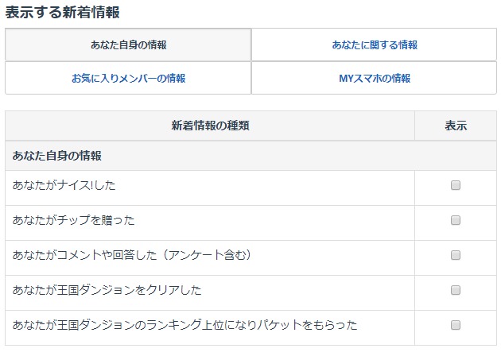The height and width of the screenshot is (352, 501).
Task: Enable the あなたがナイス!した checkbox
Action: [456, 185]
